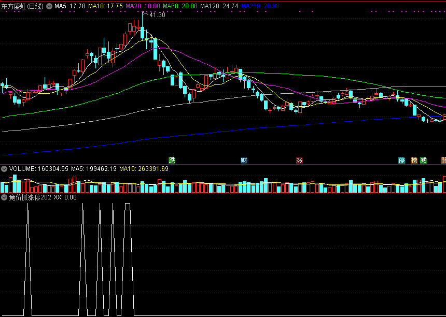
Task: Click the blue 财 event marker
Action: coord(244,160)
